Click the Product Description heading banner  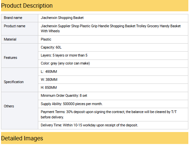95,6
